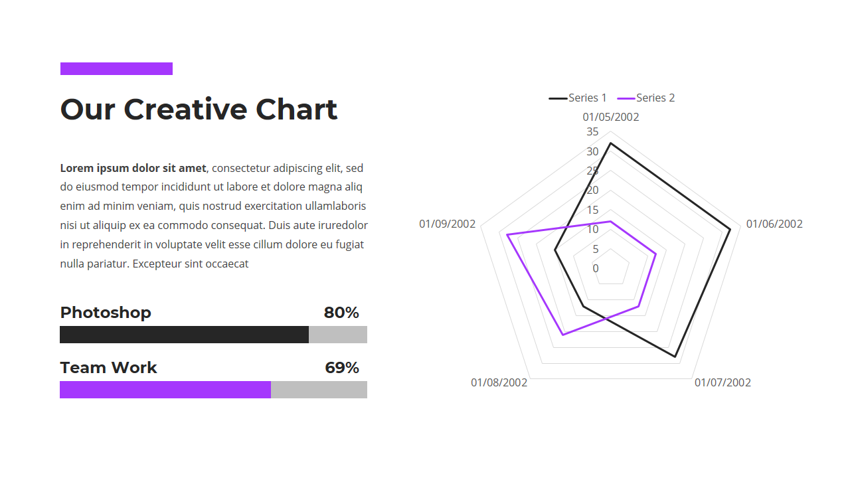Image resolution: width=850 pixels, height=478 pixels.
Task: Click the Series 2 purple point near 01/09/2002
Action: click(507, 235)
